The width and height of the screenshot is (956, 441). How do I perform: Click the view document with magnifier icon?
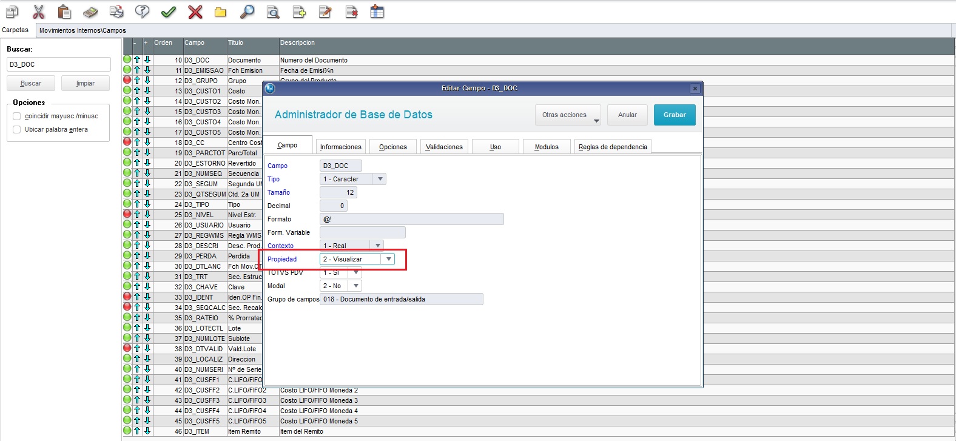[273, 12]
